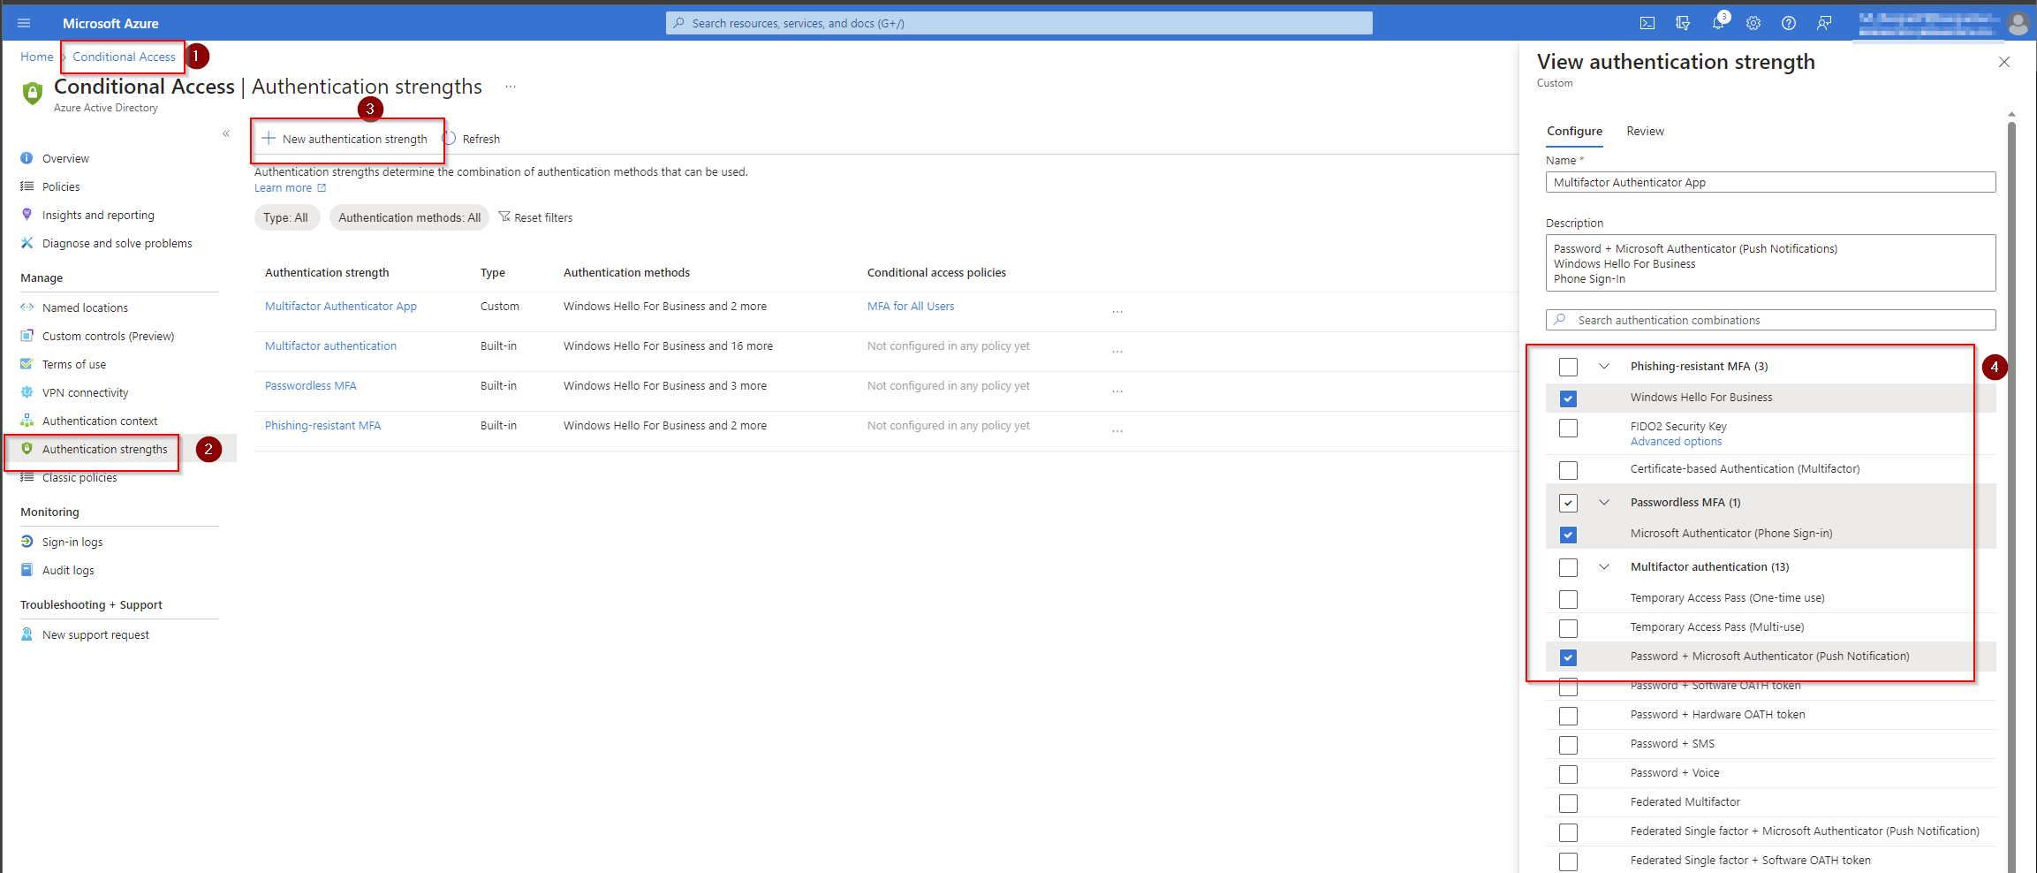
Task: Close the View authentication strength panel
Action: click(2003, 62)
